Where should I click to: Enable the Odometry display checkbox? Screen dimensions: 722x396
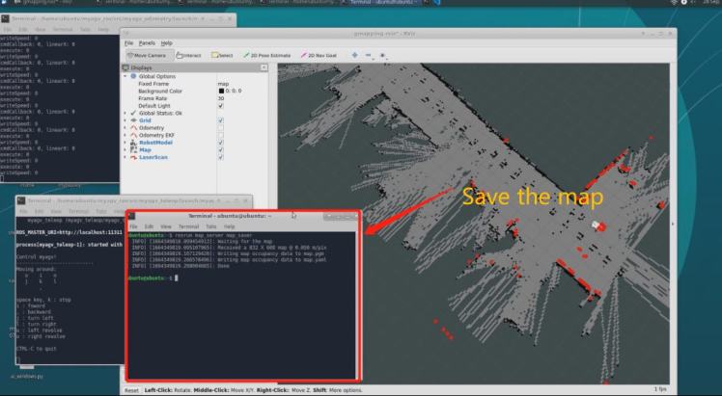[221, 128]
